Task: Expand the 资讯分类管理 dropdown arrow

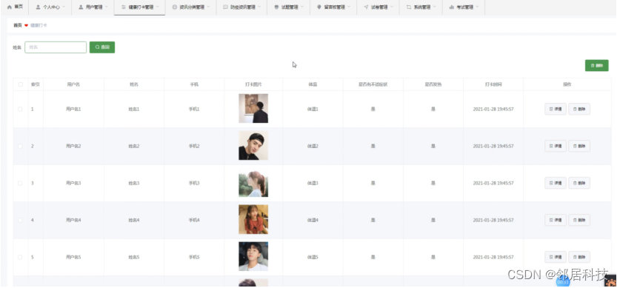Action: pyautogui.click(x=207, y=7)
